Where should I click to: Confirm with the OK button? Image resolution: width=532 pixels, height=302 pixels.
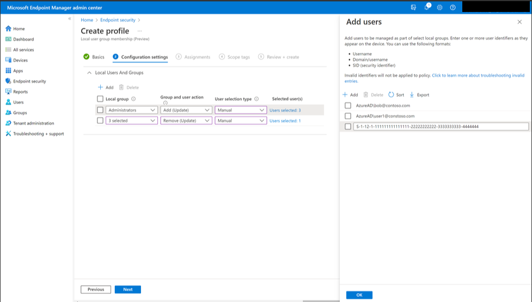(x=359, y=295)
